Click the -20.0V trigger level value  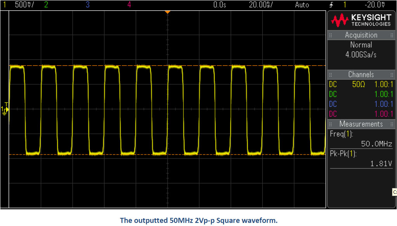(x=374, y=5)
